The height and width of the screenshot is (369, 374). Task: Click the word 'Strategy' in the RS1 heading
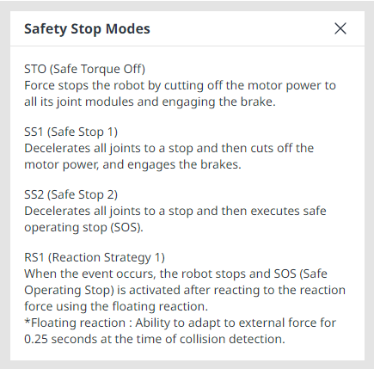point(127,258)
